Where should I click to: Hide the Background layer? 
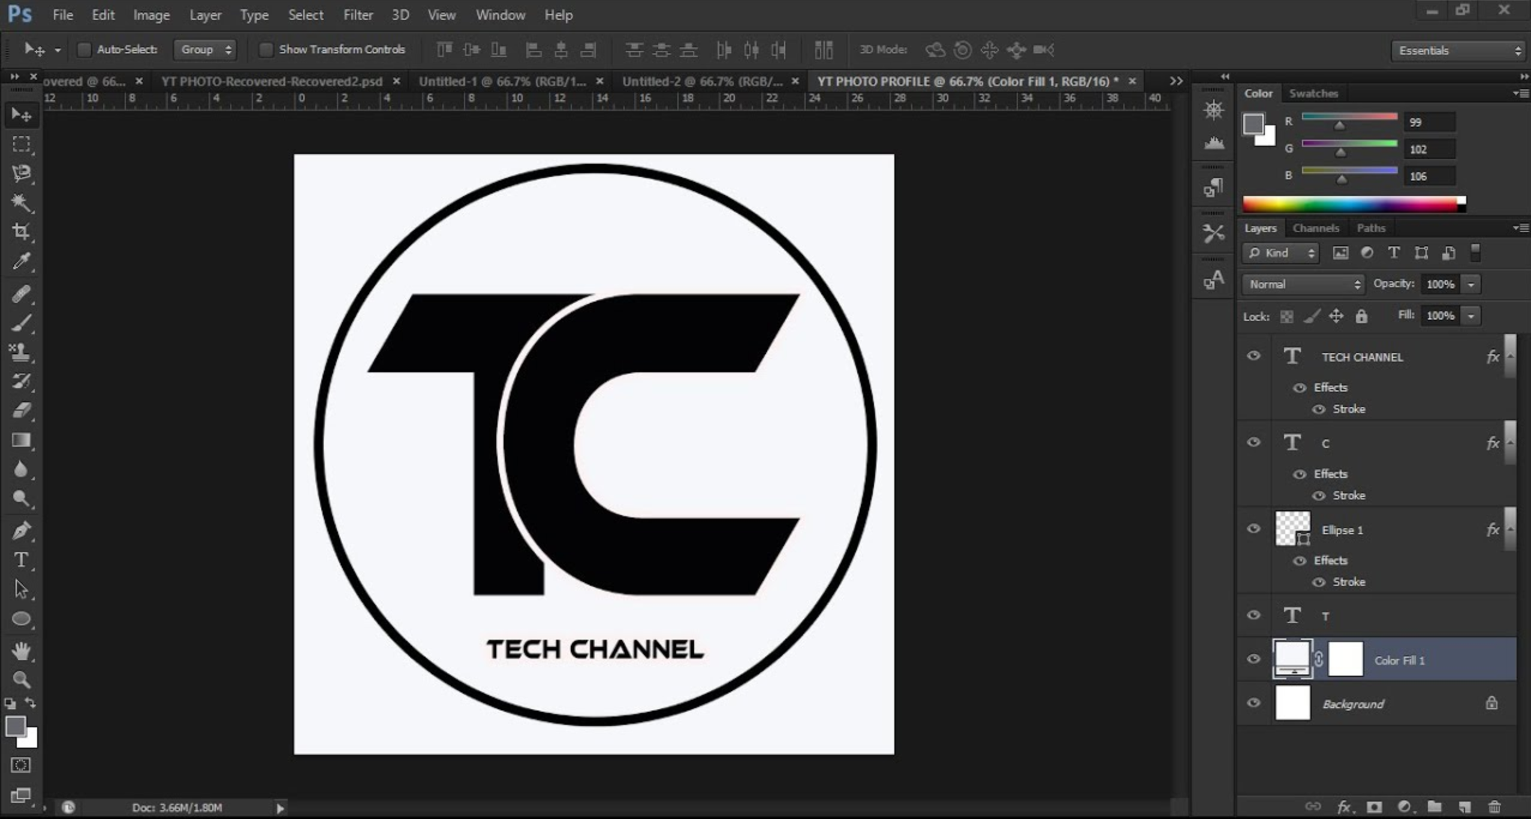pos(1253,703)
